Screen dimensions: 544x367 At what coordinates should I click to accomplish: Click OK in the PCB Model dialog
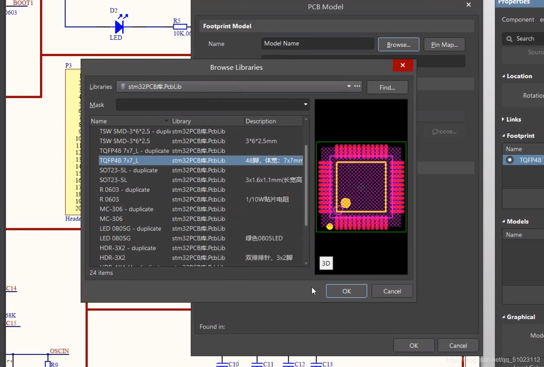(x=414, y=345)
